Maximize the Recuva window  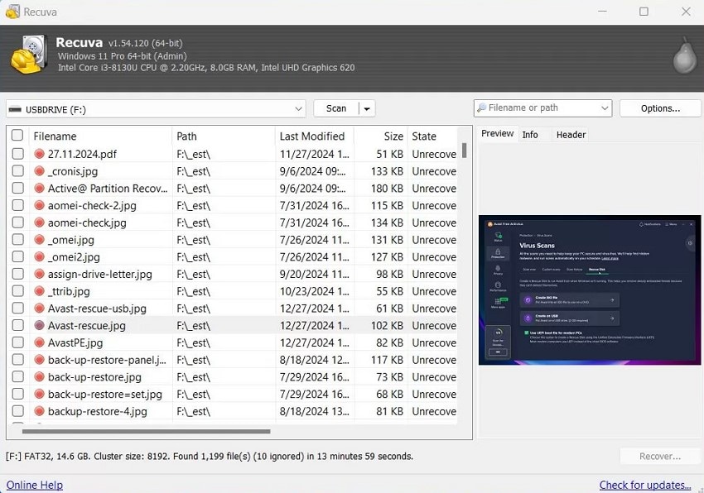[644, 12]
